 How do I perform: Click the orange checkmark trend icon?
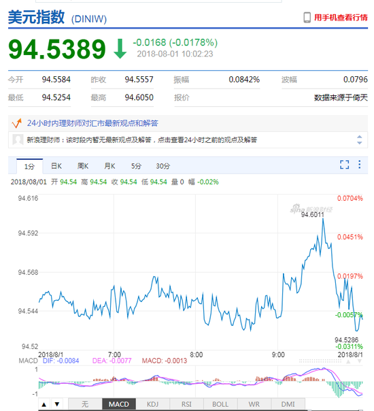click(x=17, y=123)
